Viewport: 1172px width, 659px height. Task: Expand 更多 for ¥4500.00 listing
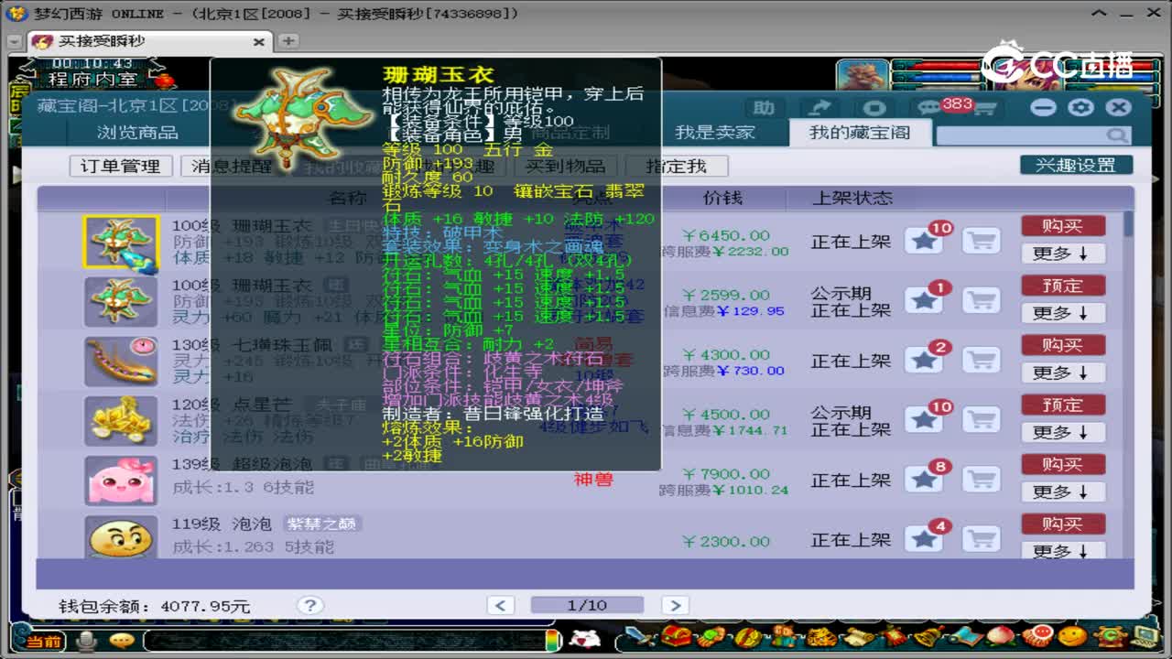click(x=1063, y=432)
